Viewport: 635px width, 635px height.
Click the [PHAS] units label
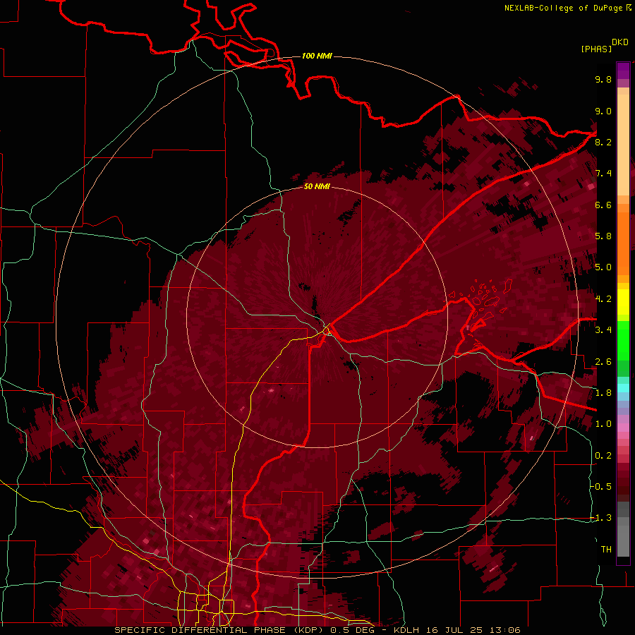pyautogui.click(x=596, y=49)
